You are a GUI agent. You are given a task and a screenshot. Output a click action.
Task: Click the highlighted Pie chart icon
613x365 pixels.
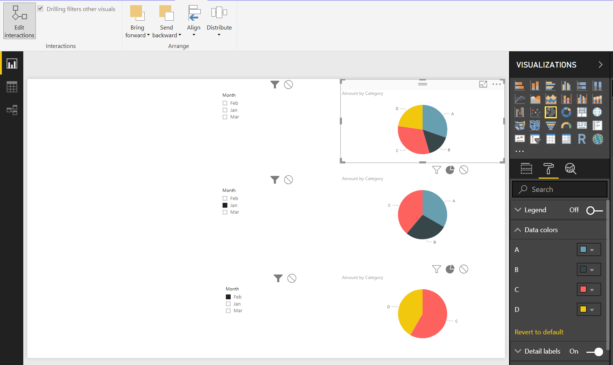pos(551,112)
